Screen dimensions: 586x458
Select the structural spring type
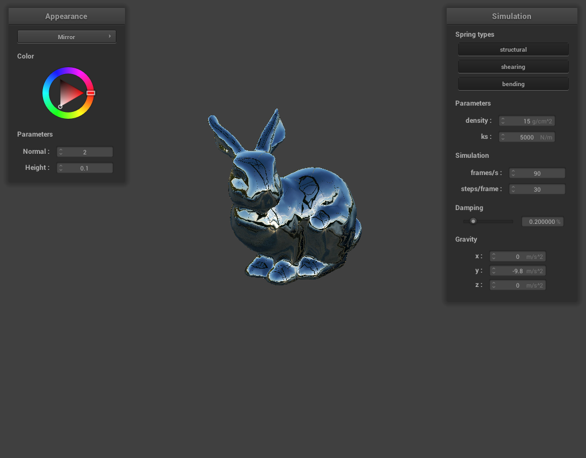coord(513,49)
